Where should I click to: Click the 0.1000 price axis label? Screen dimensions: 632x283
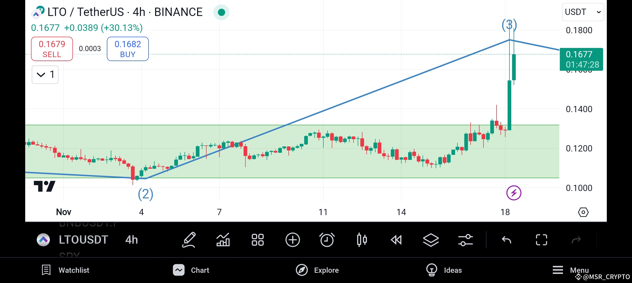pyautogui.click(x=579, y=188)
